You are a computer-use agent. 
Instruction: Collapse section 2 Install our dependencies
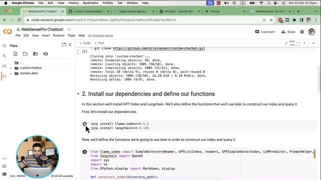(78, 94)
